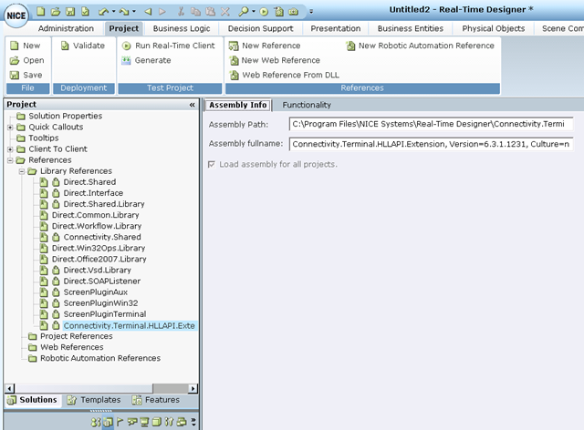Toggle Load assembly for all projects checkbox
This screenshot has width=584, height=430.
(x=213, y=164)
